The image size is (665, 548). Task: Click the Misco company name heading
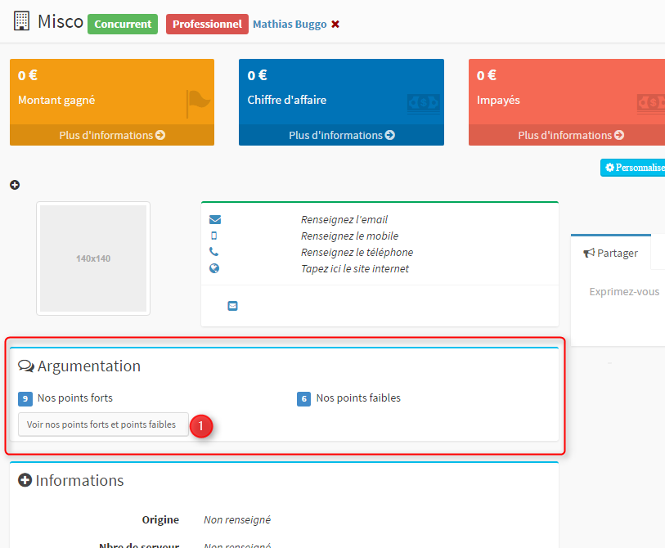[61, 21]
